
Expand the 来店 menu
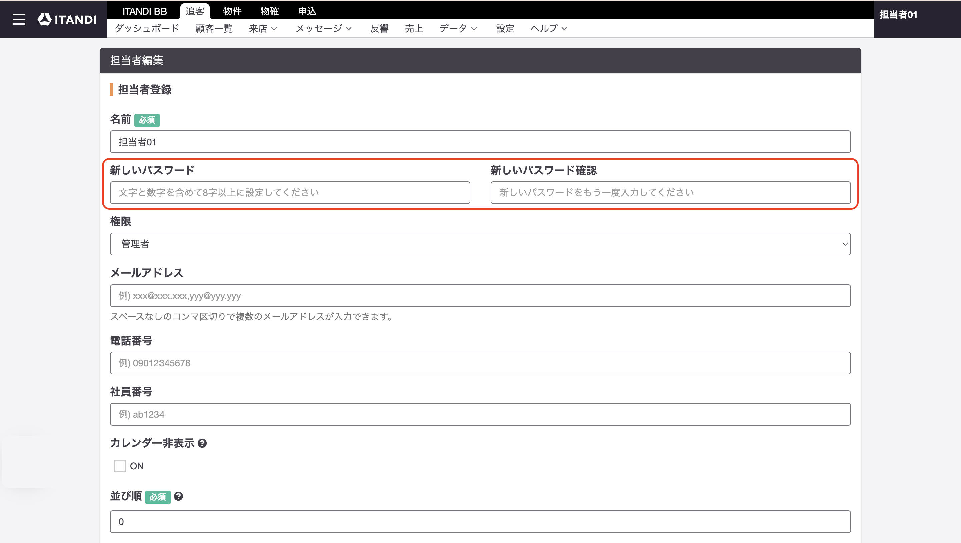tap(263, 28)
